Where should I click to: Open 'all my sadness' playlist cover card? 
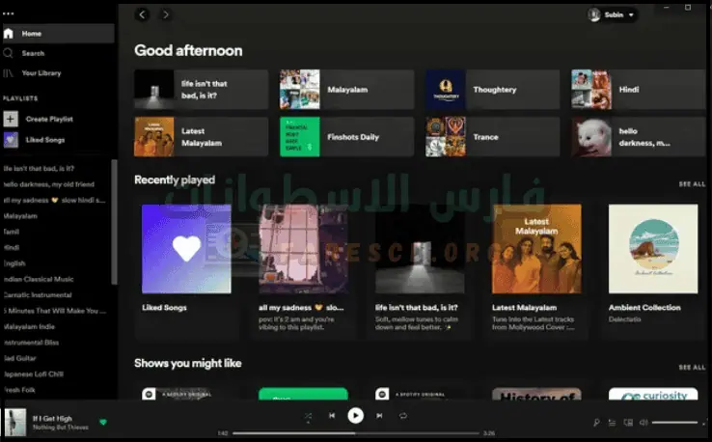tap(303, 249)
